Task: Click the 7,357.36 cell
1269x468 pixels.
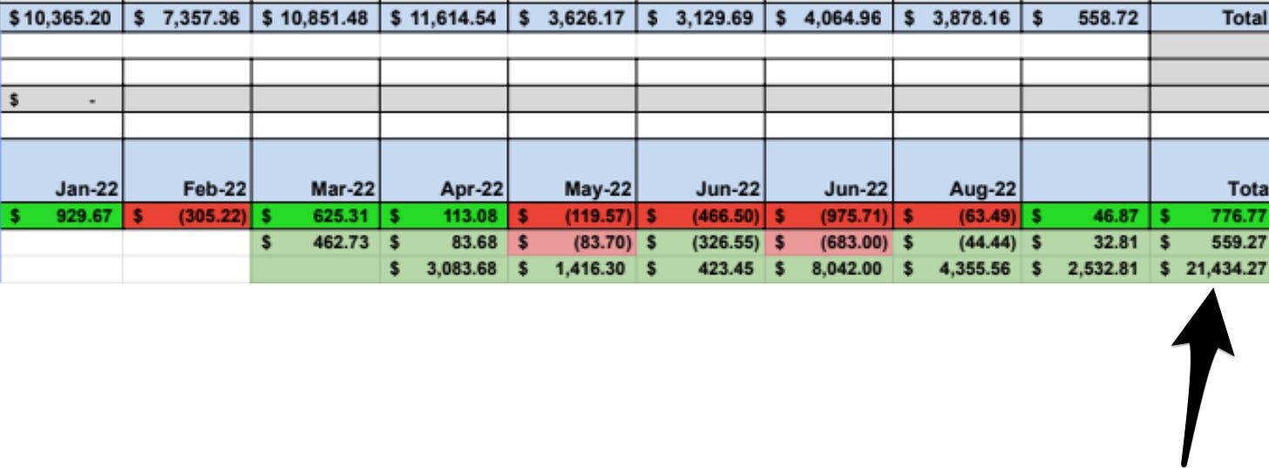Action: pos(187,17)
